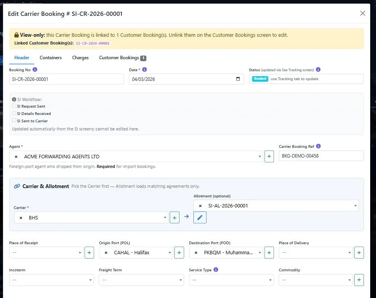Add new Destination Port with plus button
The height and width of the screenshot is (298, 376).
pos(269,252)
